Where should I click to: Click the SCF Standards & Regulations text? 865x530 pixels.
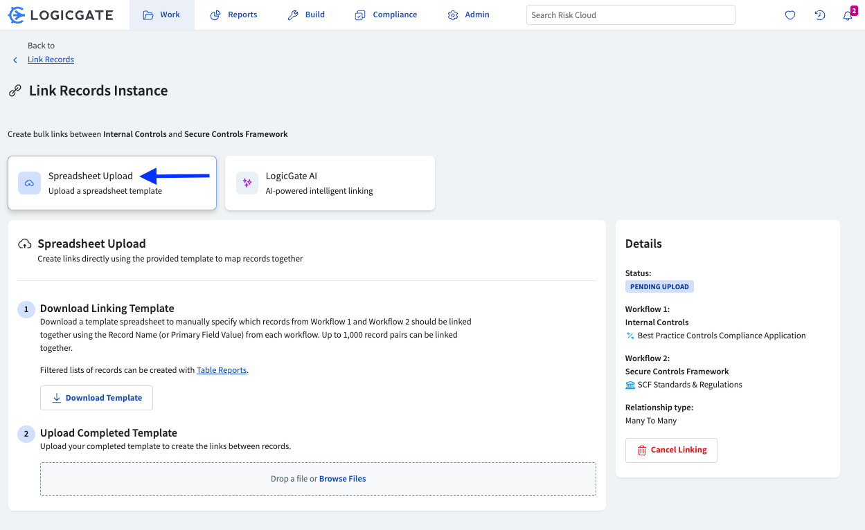point(690,385)
